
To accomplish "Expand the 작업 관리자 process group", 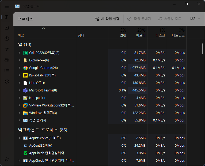I will click(x=19, y=120).
